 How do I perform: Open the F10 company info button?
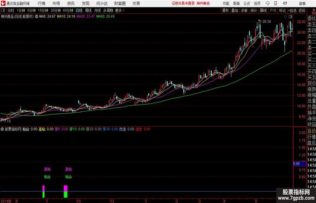(273, 10)
